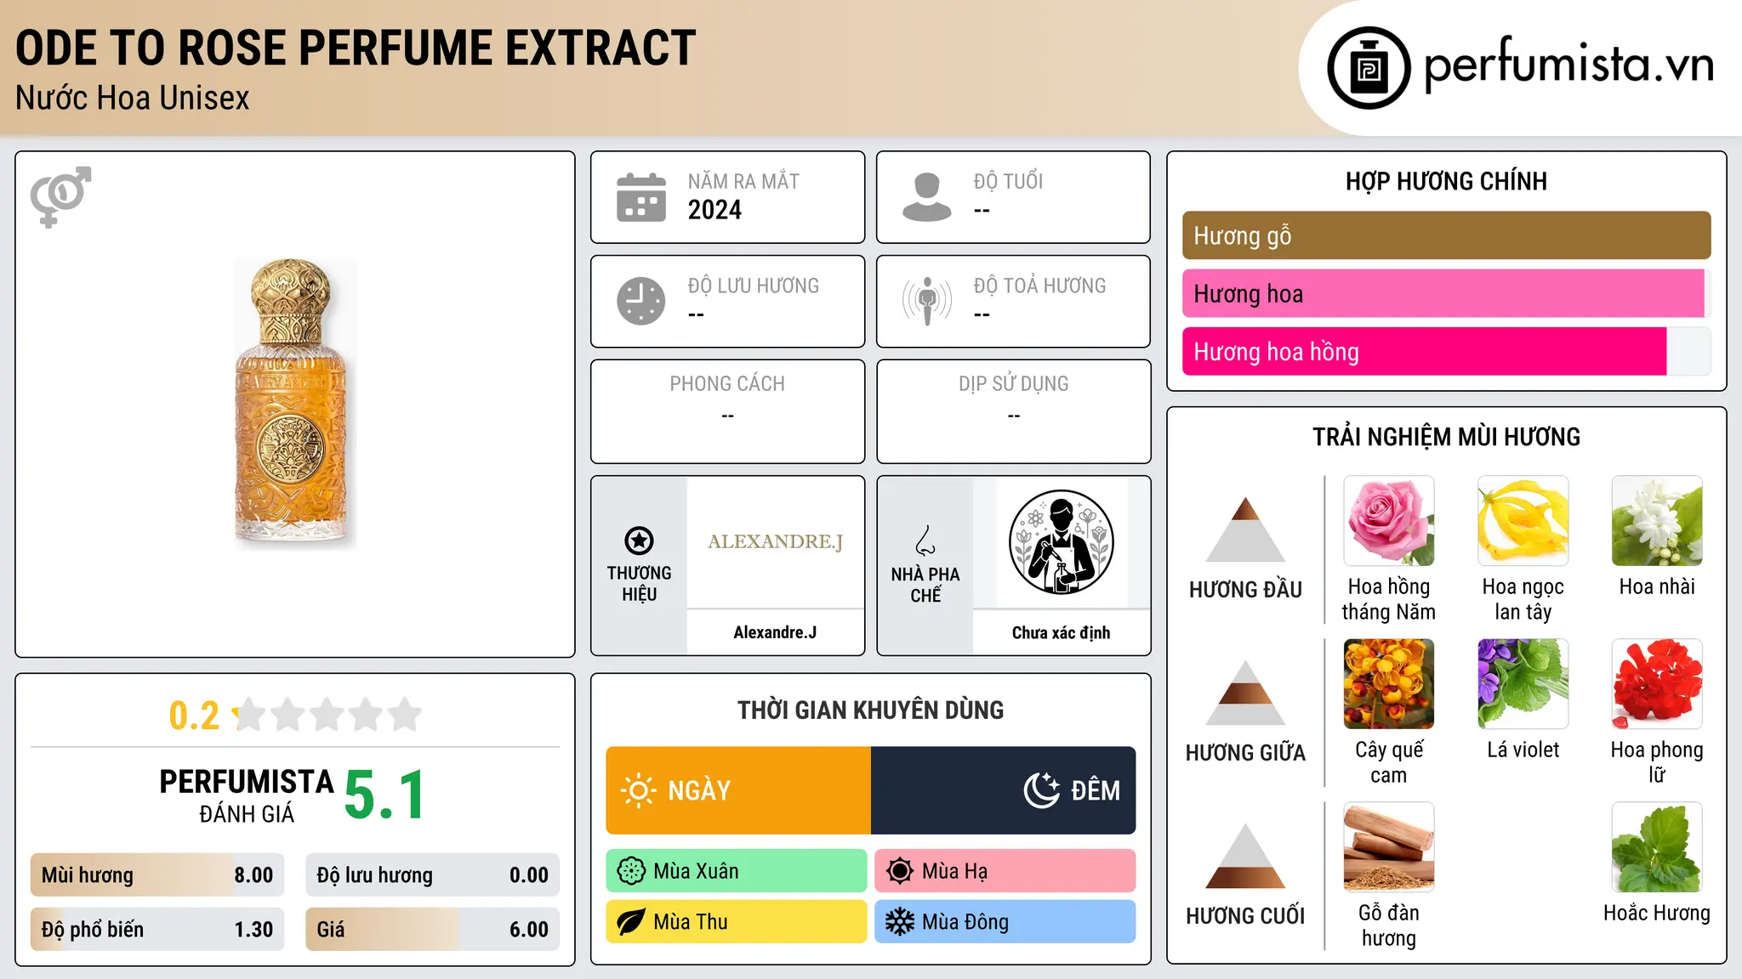Open the Hoắc Hương note image

tap(1657, 847)
